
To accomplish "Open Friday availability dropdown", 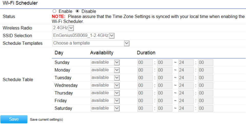I will click(105, 101).
